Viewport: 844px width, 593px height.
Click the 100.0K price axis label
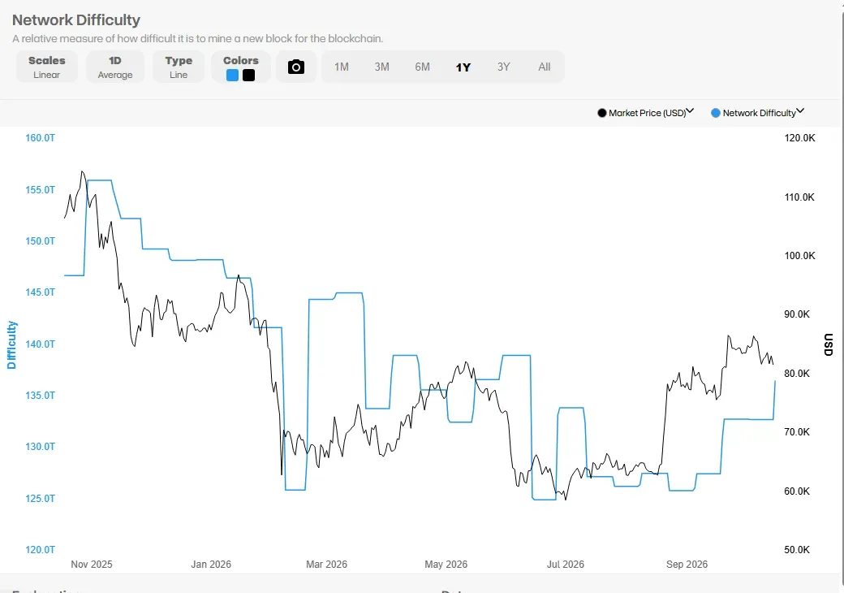pyautogui.click(x=799, y=256)
